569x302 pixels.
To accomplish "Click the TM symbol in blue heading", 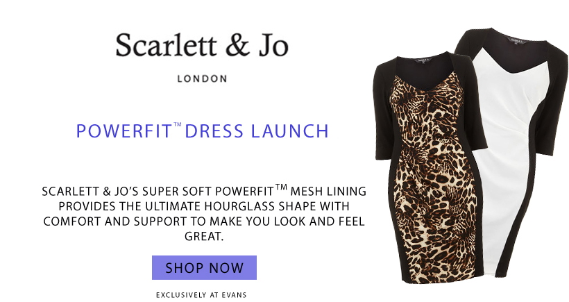I will [x=178, y=124].
